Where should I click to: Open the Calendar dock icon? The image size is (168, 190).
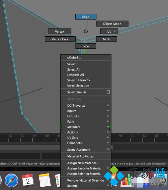click(28, 180)
